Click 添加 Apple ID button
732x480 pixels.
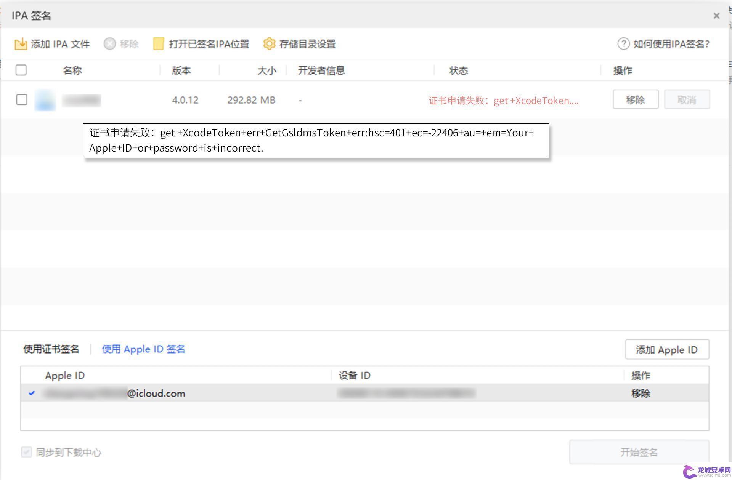[667, 349]
